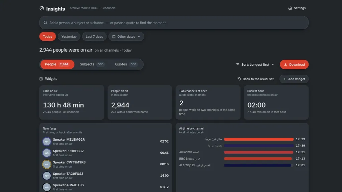The image size is (342, 192).
Task: Click the Download button label
Action: coord(297,64)
